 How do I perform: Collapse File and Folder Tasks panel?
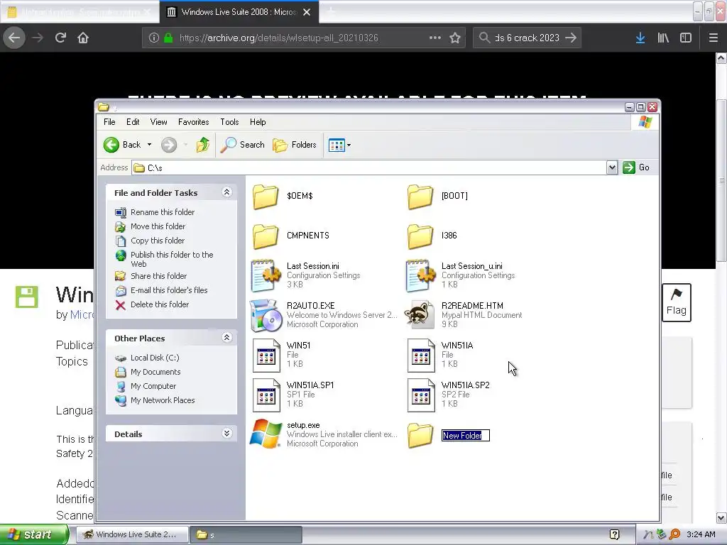tap(226, 192)
